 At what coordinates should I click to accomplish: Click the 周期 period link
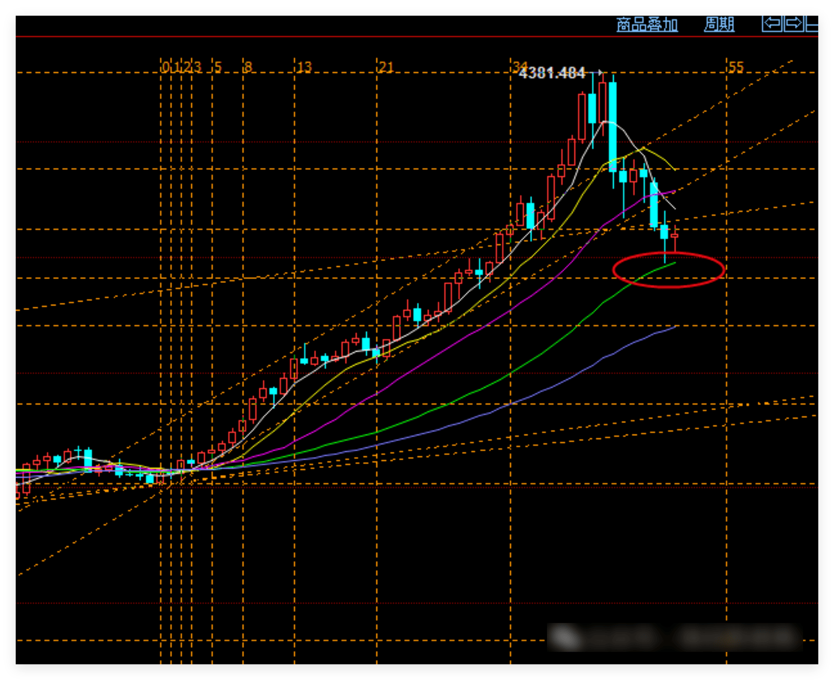(x=719, y=24)
